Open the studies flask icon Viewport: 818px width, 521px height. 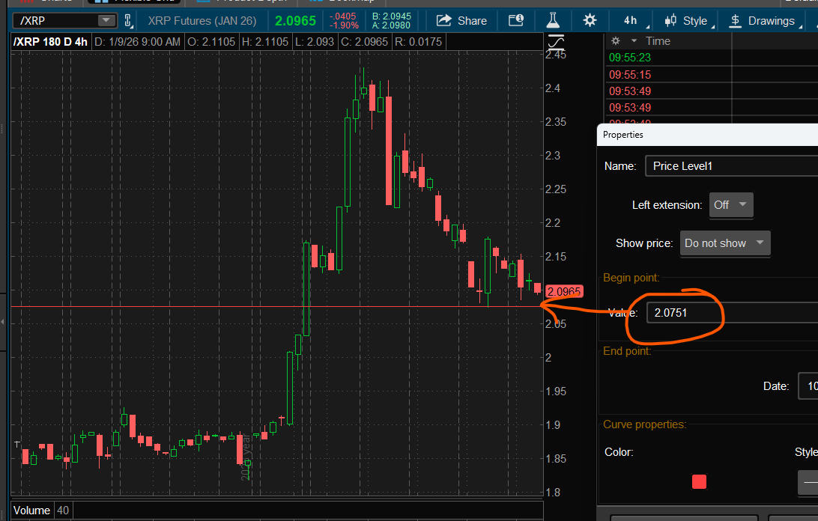click(x=553, y=20)
